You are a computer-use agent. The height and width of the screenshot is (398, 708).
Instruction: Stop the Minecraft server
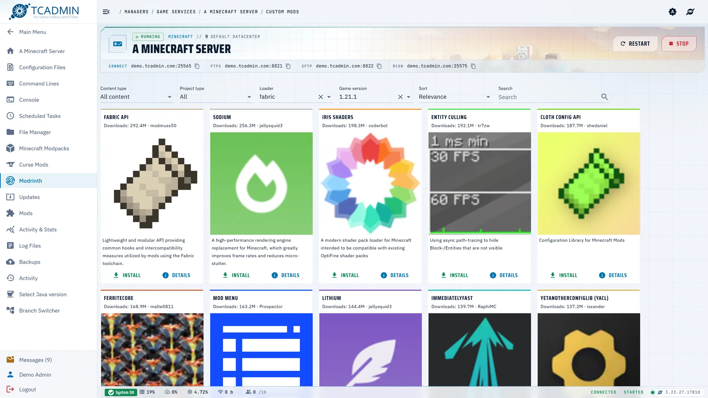(x=679, y=43)
